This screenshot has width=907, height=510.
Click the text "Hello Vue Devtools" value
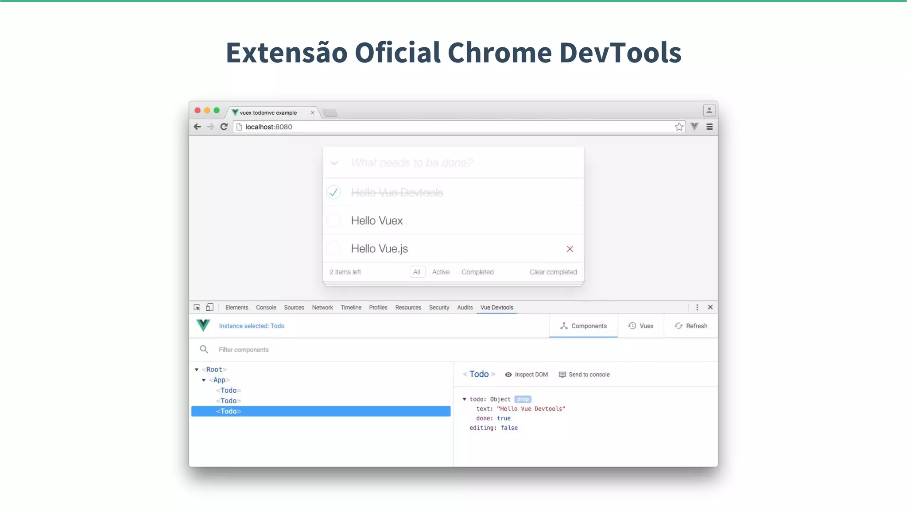point(531,409)
